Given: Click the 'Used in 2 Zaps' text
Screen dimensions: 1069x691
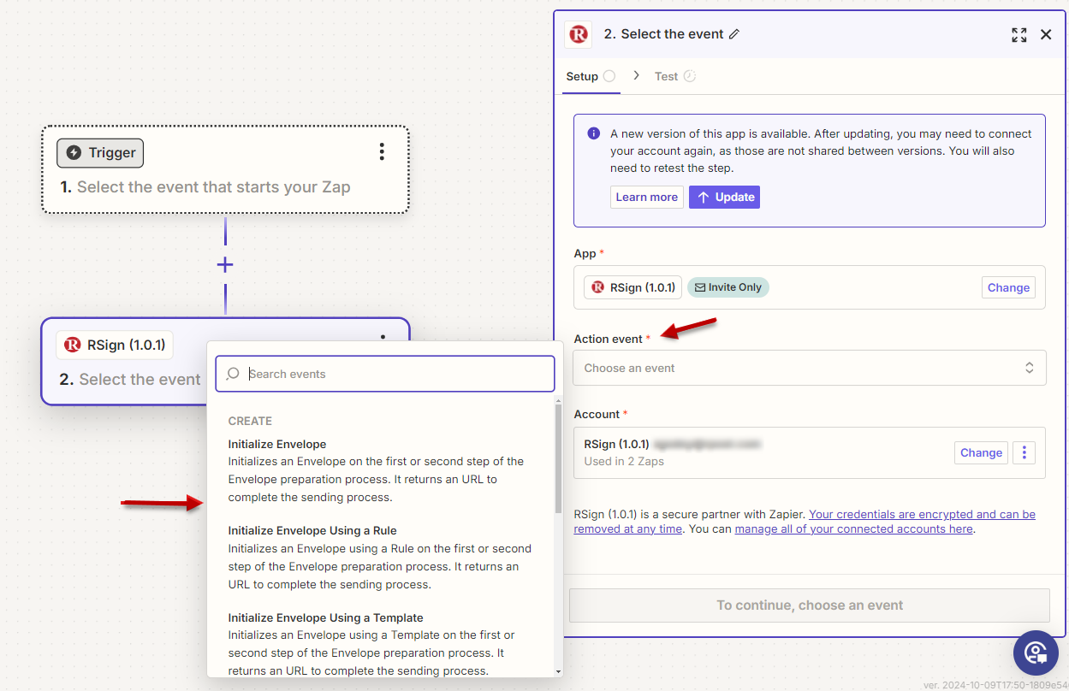Looking at the screenshot, I should click(624, 461).
